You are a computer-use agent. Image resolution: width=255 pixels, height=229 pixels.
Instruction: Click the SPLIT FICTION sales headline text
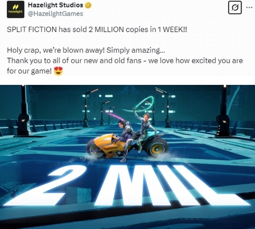(x=97, y=29)
